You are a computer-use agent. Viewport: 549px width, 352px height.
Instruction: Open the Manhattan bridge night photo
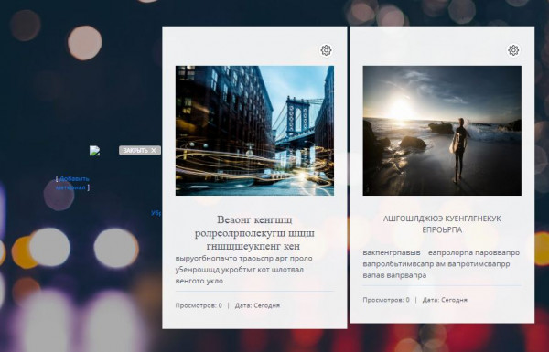254,131
